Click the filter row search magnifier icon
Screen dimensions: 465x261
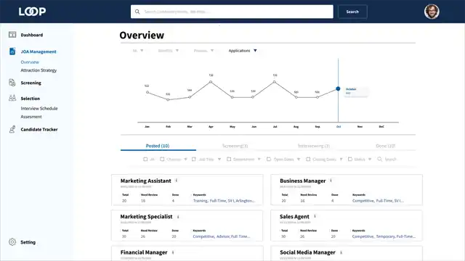tap(379, 159)
